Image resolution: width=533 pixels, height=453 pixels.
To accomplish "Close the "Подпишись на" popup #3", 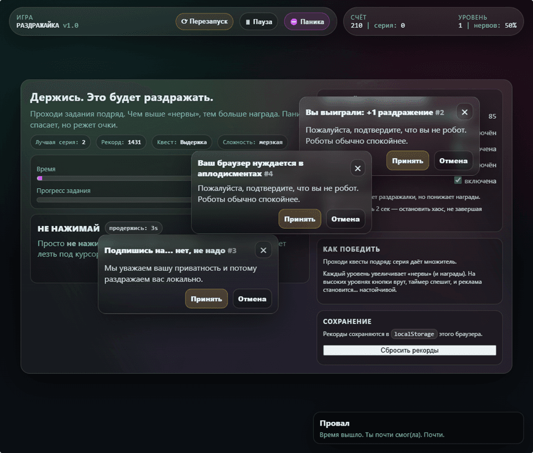I will [263, 250].
